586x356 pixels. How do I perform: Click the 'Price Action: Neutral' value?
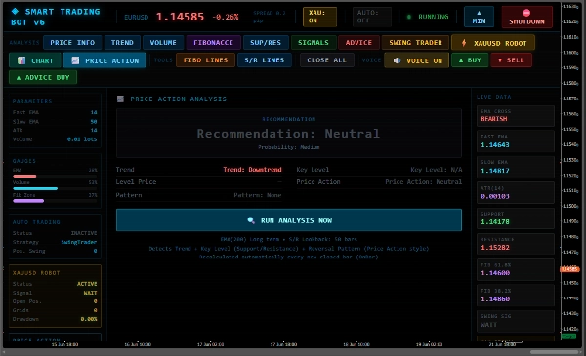point(424,182)
